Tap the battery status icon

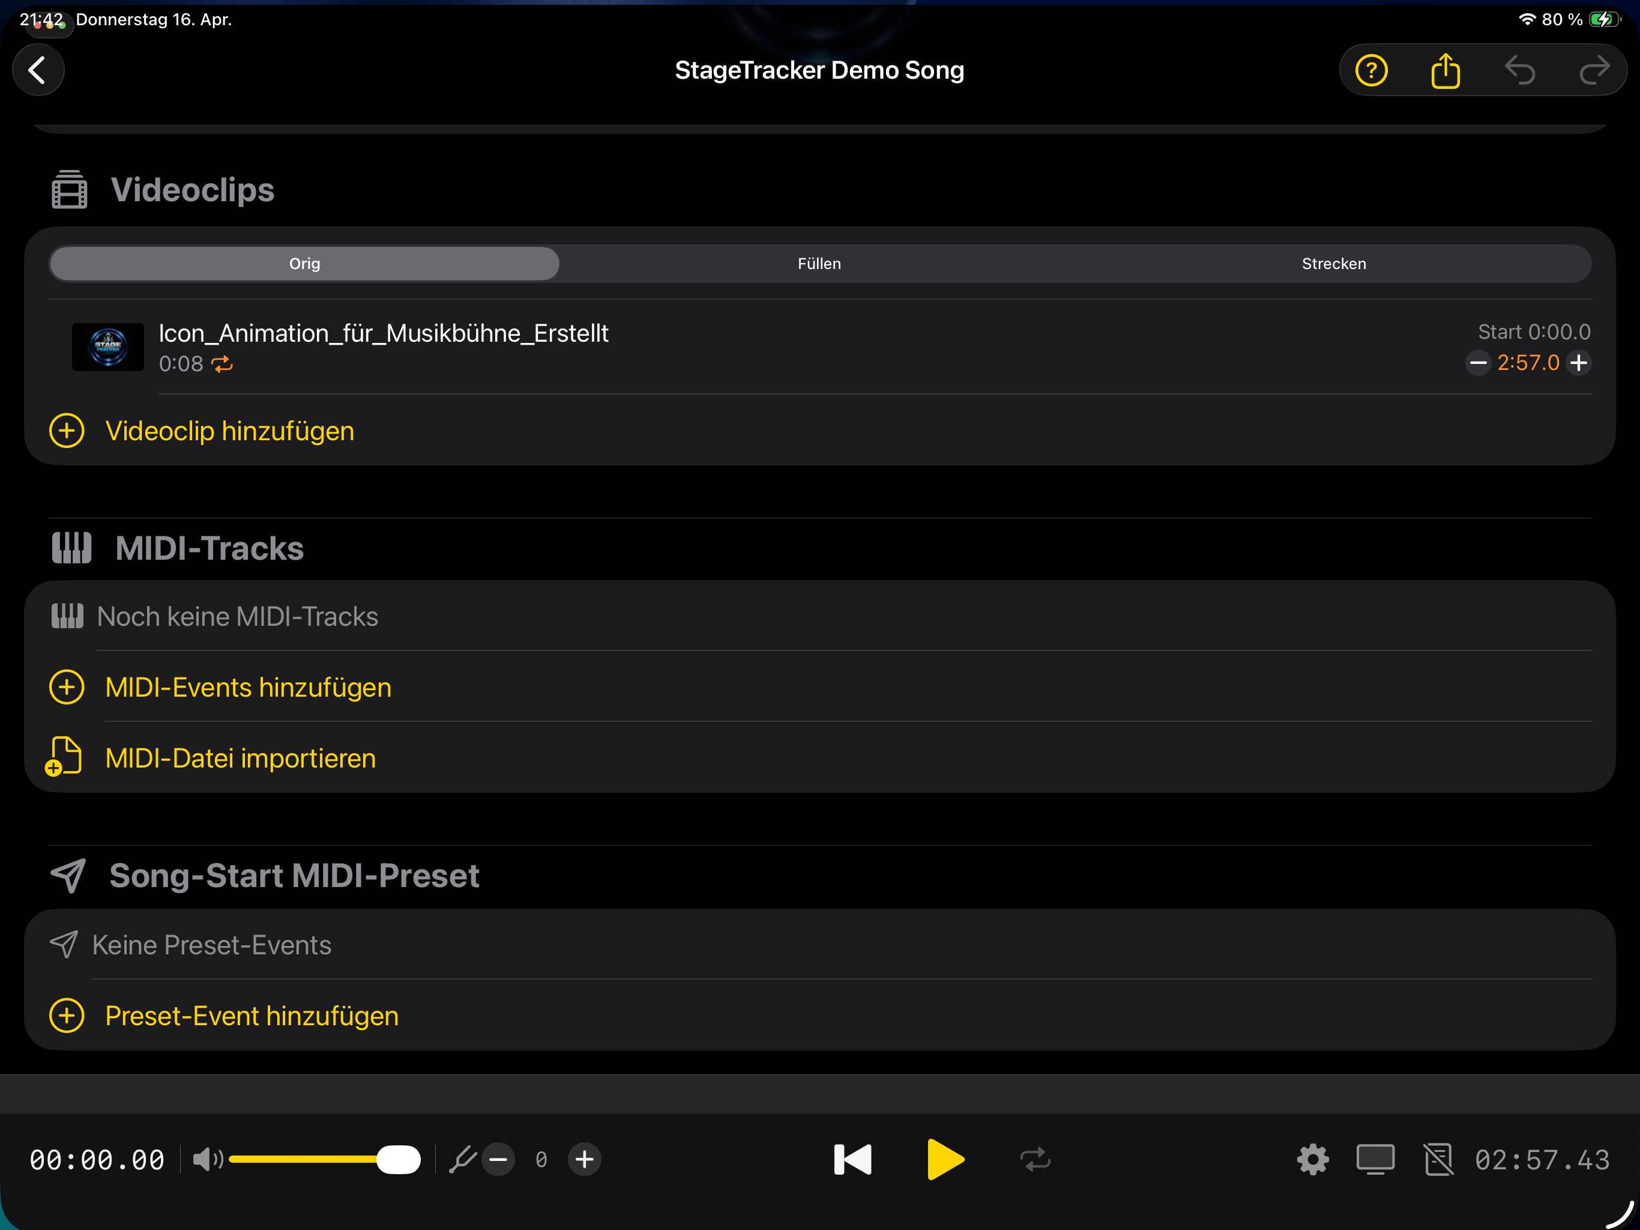coord(1605,19)
